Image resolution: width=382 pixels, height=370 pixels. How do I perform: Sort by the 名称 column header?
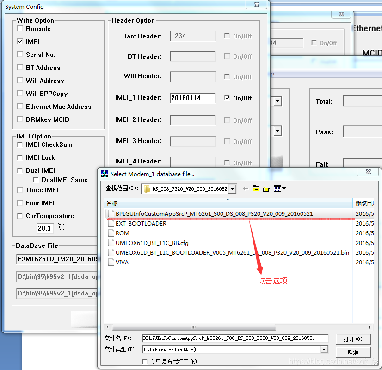[x=228, y=203]
